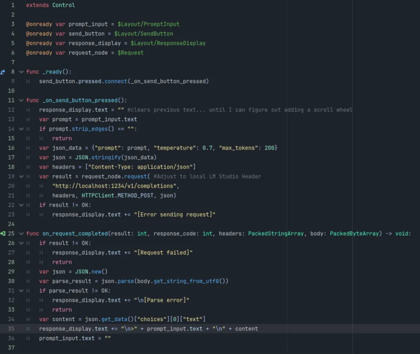
Task: Click the signal connection icon next to line 25
Action: [x=3, y=233]
